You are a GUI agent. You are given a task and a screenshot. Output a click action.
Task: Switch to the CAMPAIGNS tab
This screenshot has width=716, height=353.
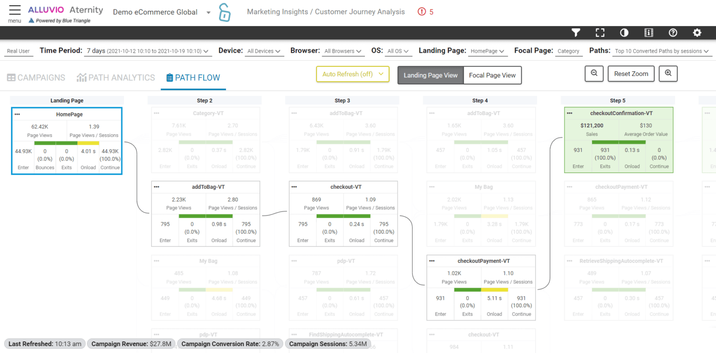[x=36, y=77]
